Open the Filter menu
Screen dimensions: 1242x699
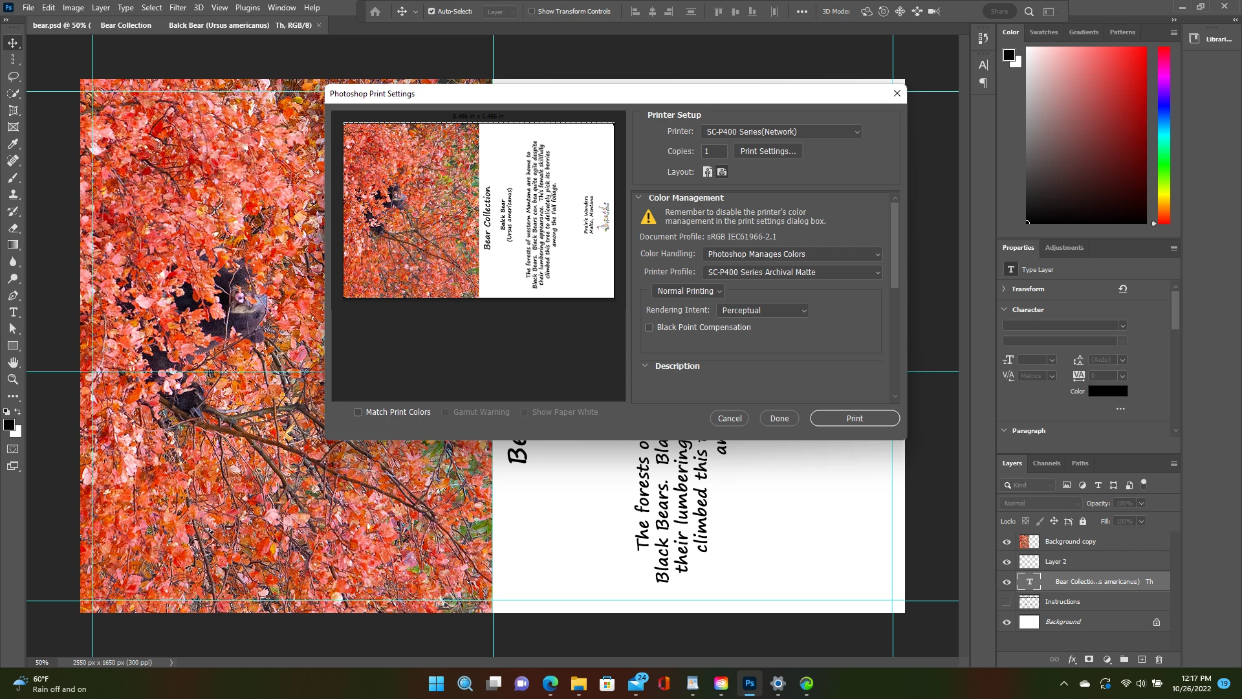click(x=177, y=8)
